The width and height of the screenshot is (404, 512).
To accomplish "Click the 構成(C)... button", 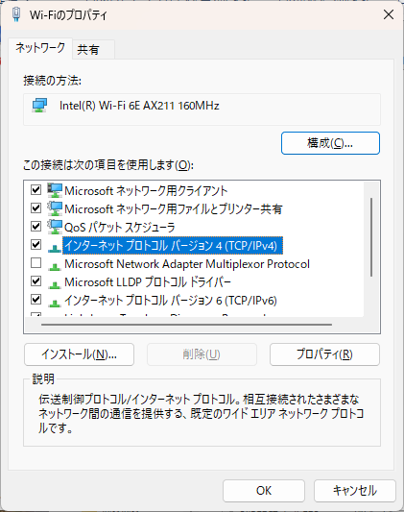I will pos(330,143).
